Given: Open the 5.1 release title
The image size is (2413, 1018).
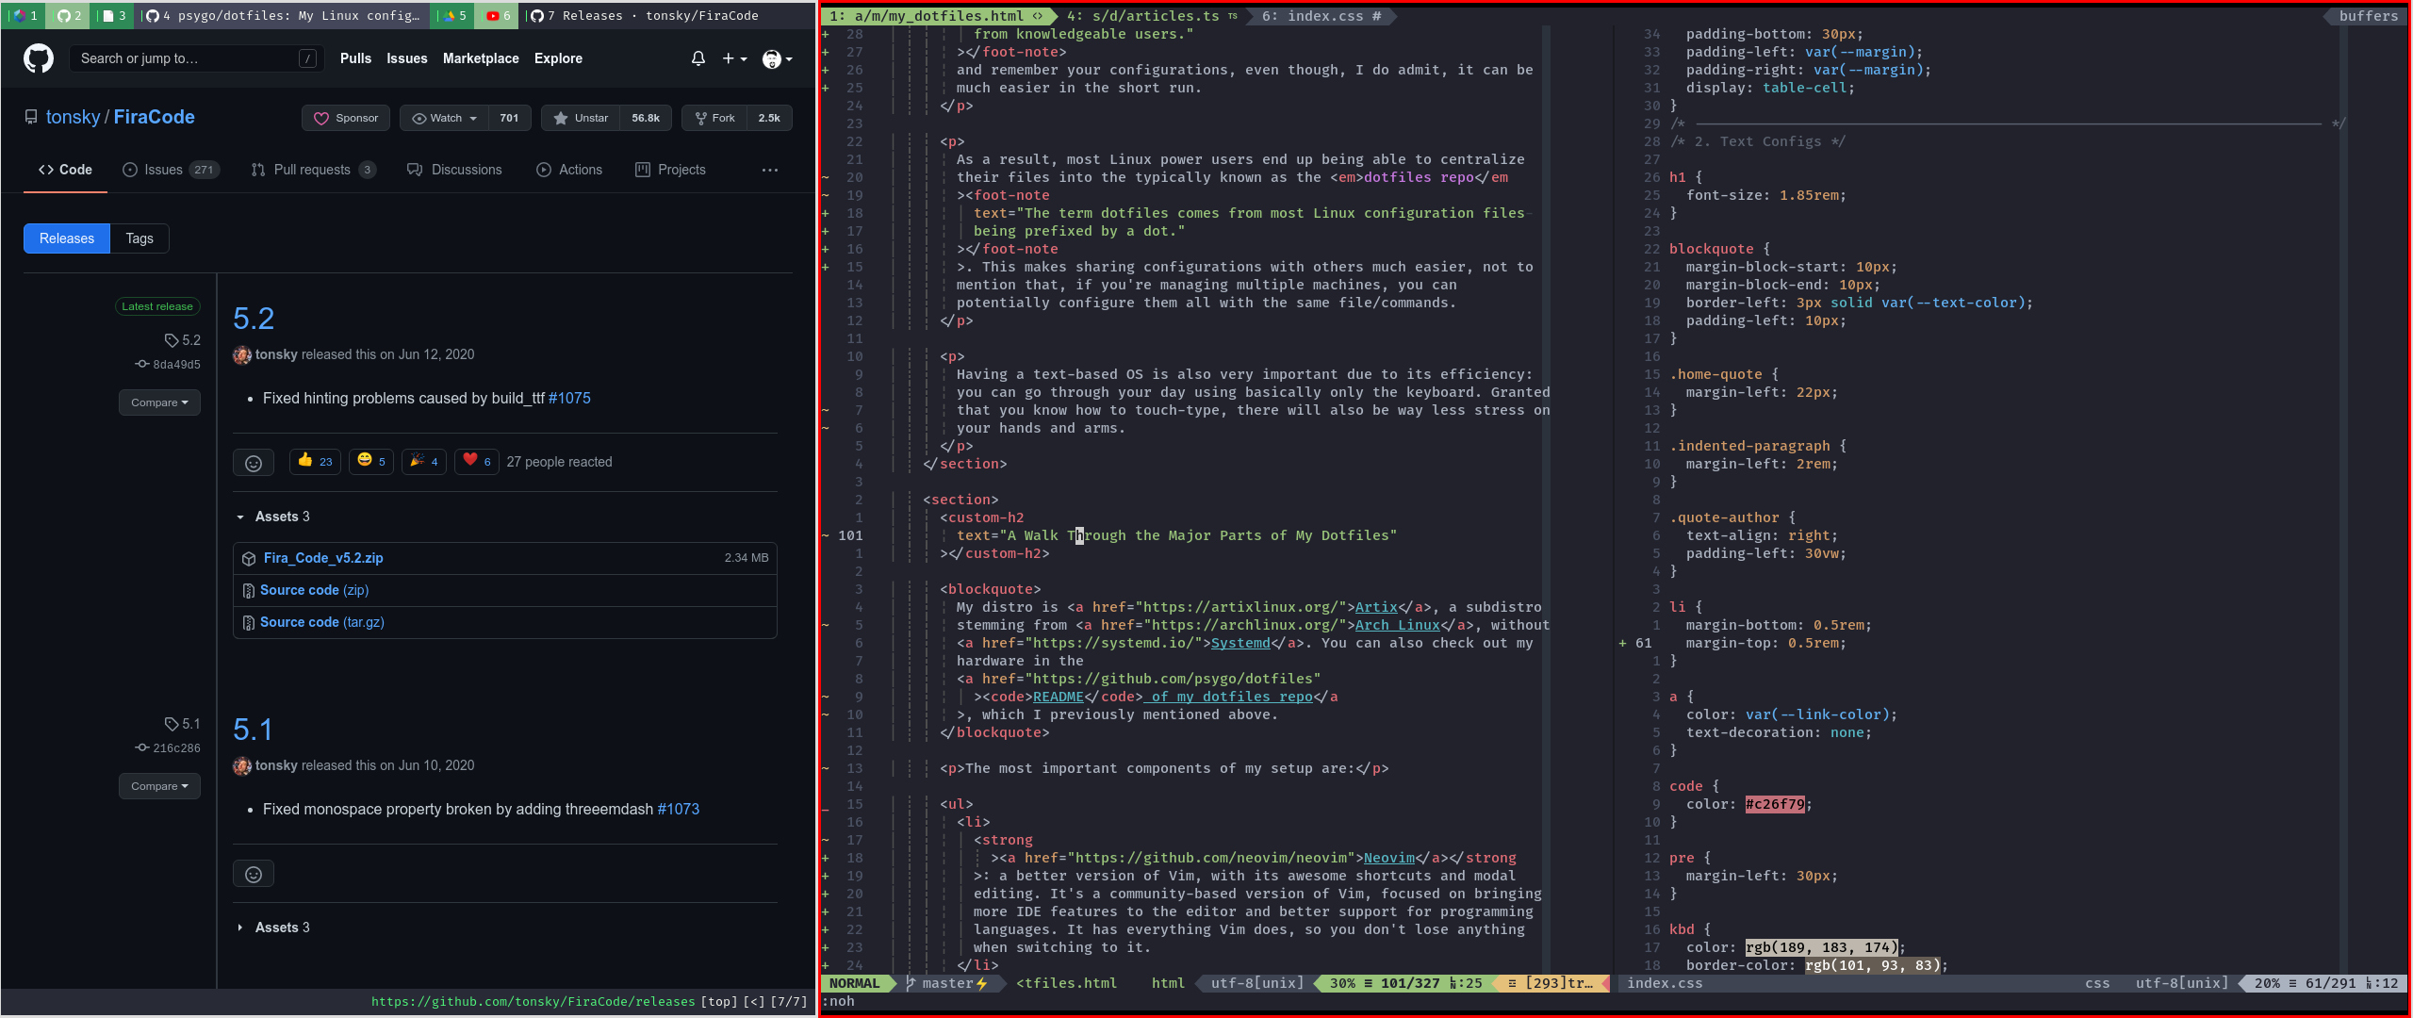Looking at the screenshot, I should coord(253,730).
